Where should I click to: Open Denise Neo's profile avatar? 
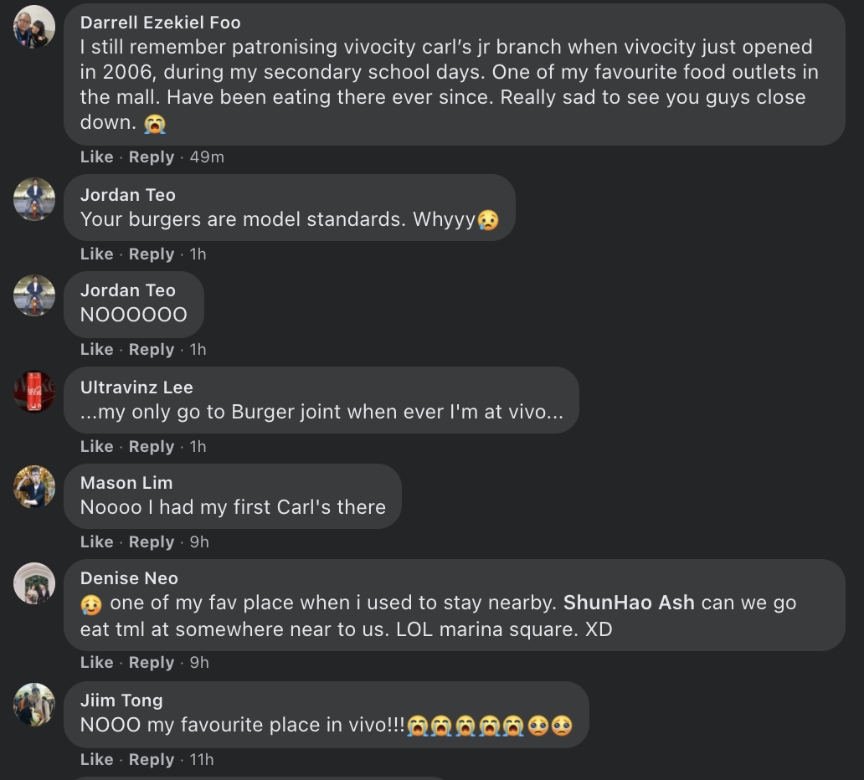pos(34,583)
